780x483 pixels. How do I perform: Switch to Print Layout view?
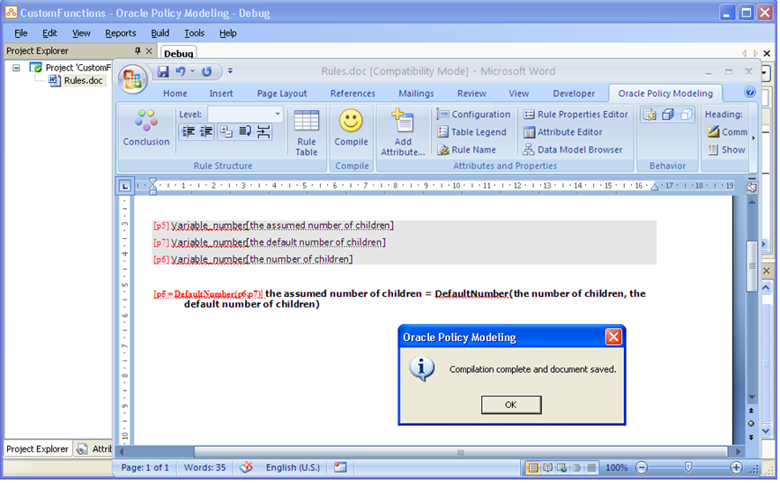532,468
